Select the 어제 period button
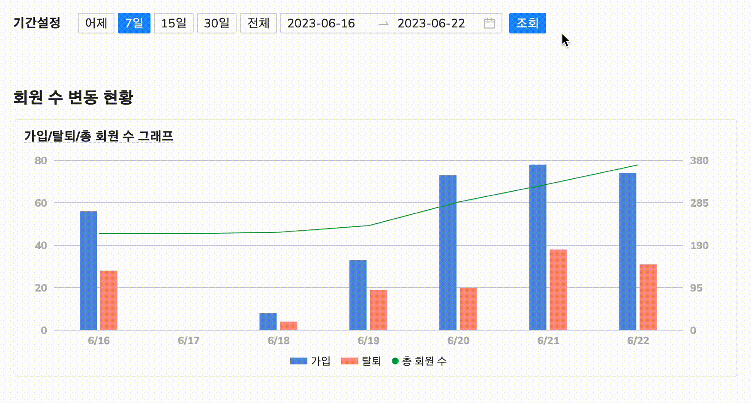Viewport: 751px width, 403px height. 96,23
